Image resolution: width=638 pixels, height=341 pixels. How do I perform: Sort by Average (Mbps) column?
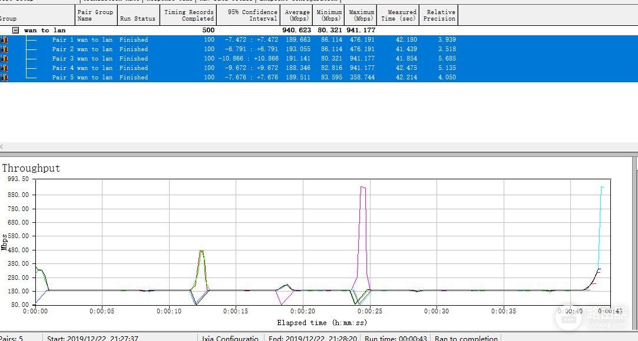[297, 15]
